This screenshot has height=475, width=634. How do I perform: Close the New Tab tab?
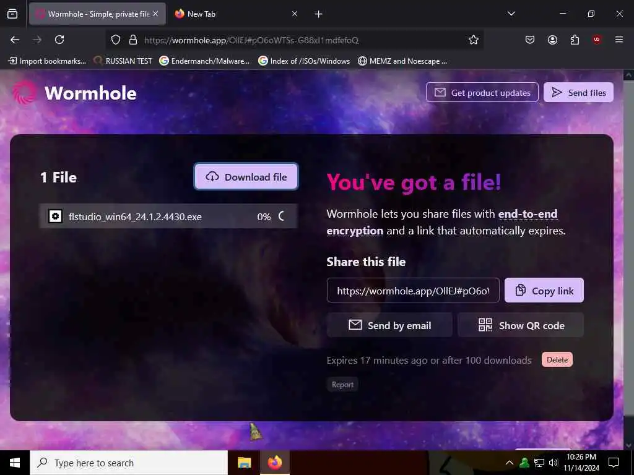pos(295,14)
